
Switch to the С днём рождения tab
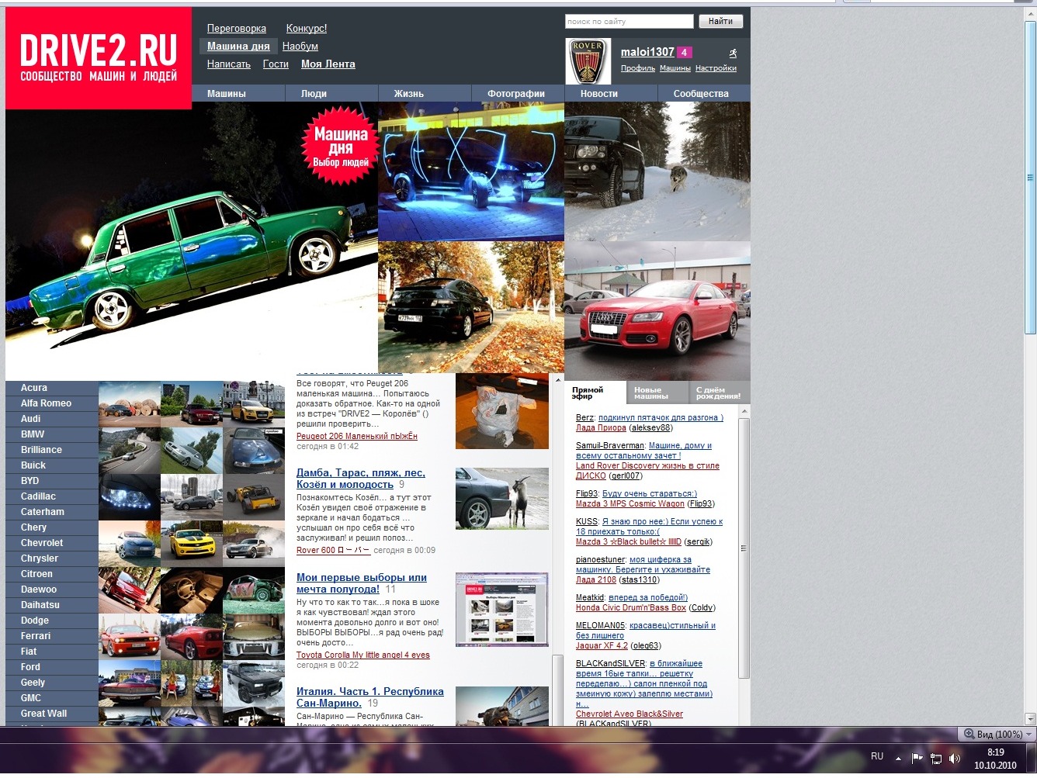click(720, 392)
